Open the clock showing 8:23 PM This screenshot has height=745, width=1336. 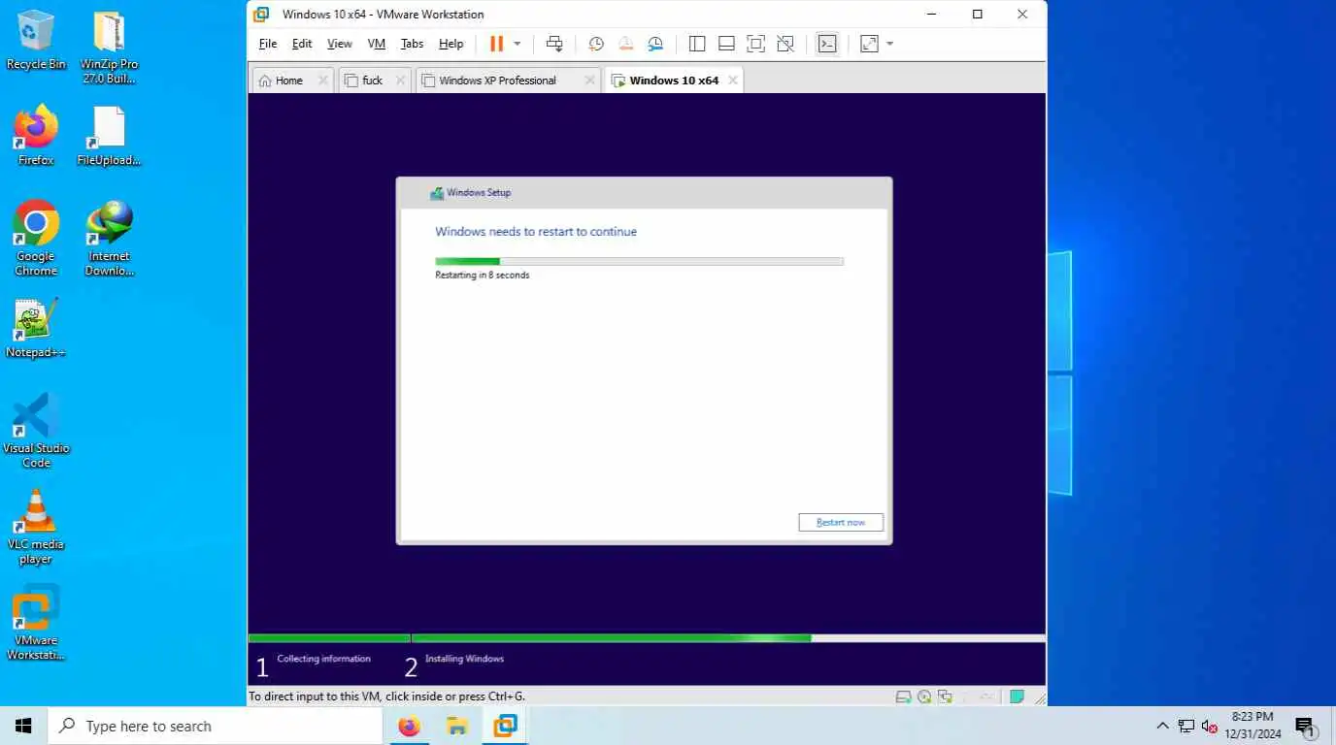pos(1252,726)
